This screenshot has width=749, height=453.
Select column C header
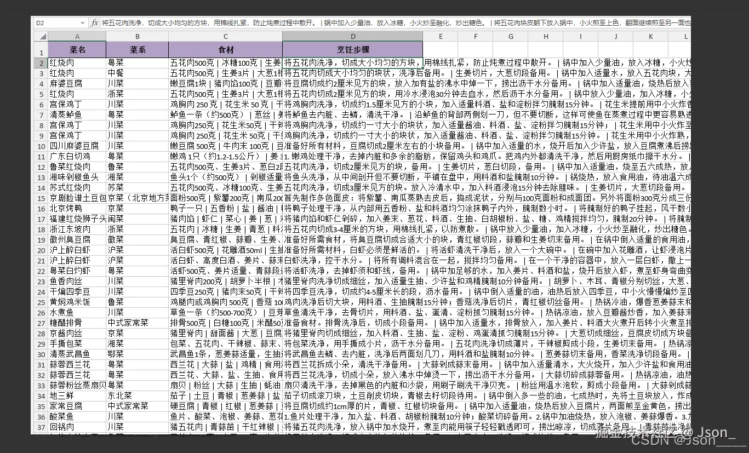pyautogui.click(x=226, y=36)
